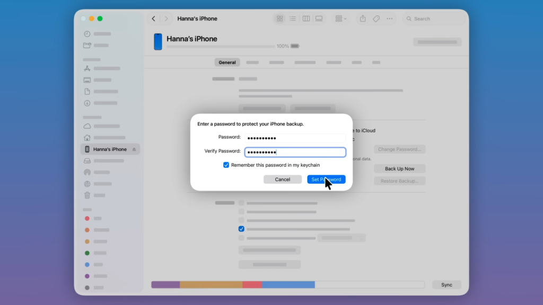Click the Password field
Viewport: 543px width, 305px height.
pos(295,138)
